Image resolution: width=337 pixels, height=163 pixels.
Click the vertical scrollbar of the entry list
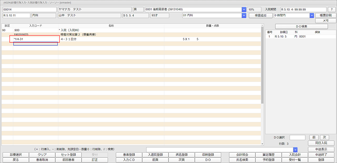click(x=263, y=67)
